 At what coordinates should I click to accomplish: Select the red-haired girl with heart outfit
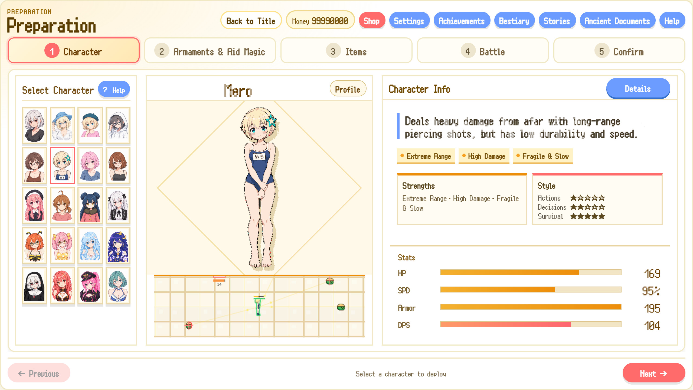pyautogui.click(x=62, y=286)
